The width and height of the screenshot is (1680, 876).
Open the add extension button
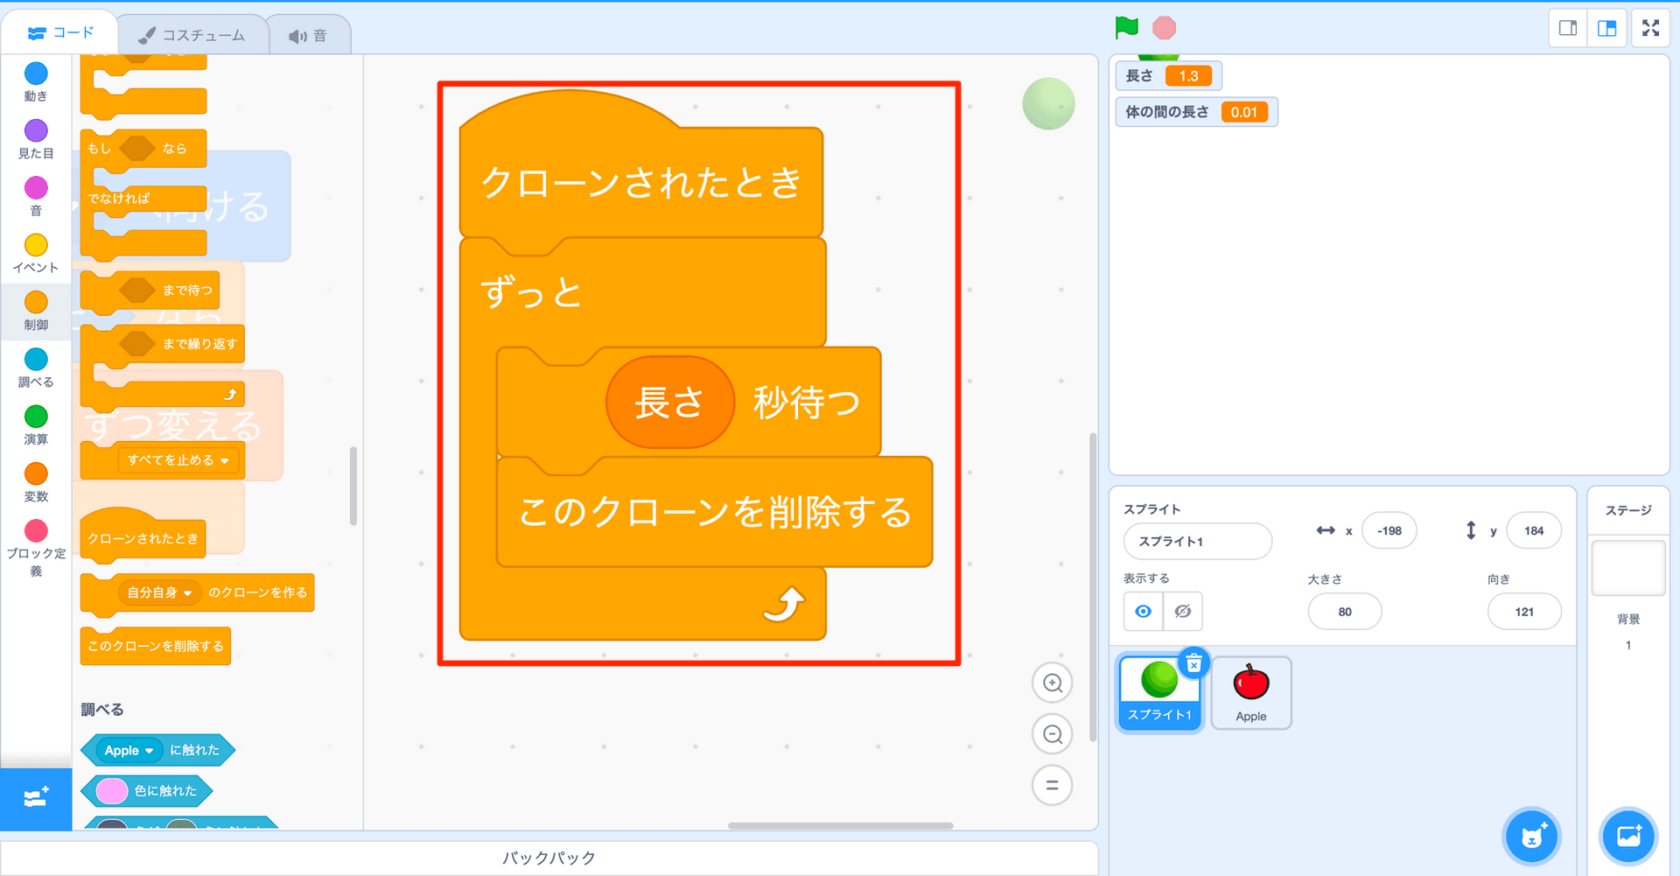(x=35, y=799)
